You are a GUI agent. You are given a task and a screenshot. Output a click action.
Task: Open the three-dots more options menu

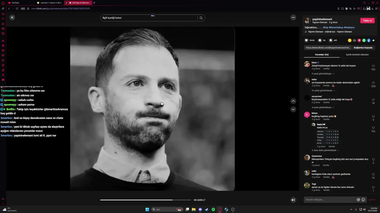coord(293,17)
